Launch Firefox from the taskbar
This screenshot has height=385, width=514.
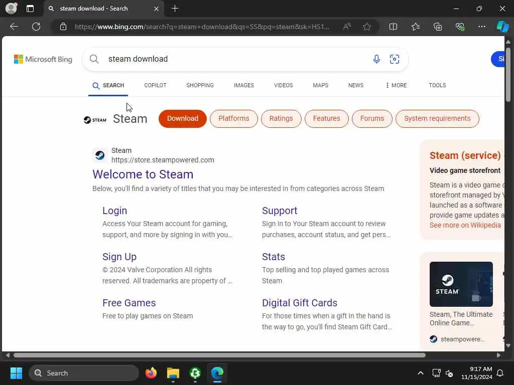click(x=151, y=373)
